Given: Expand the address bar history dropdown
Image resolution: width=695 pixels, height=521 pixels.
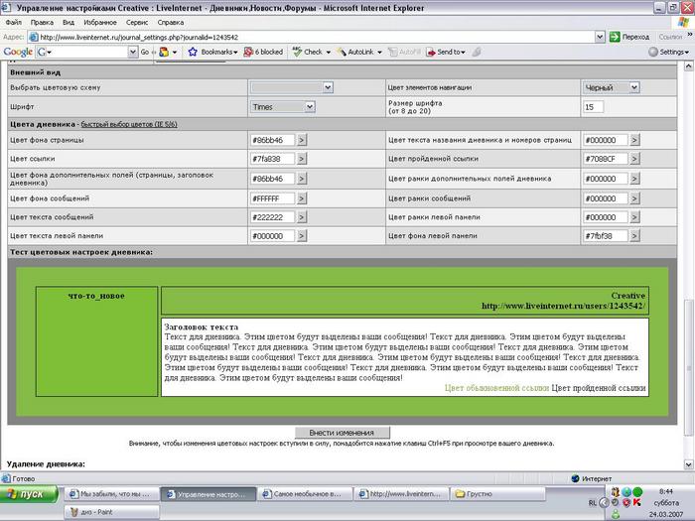Looking at the screenshot, I should [x=600, y=38].
